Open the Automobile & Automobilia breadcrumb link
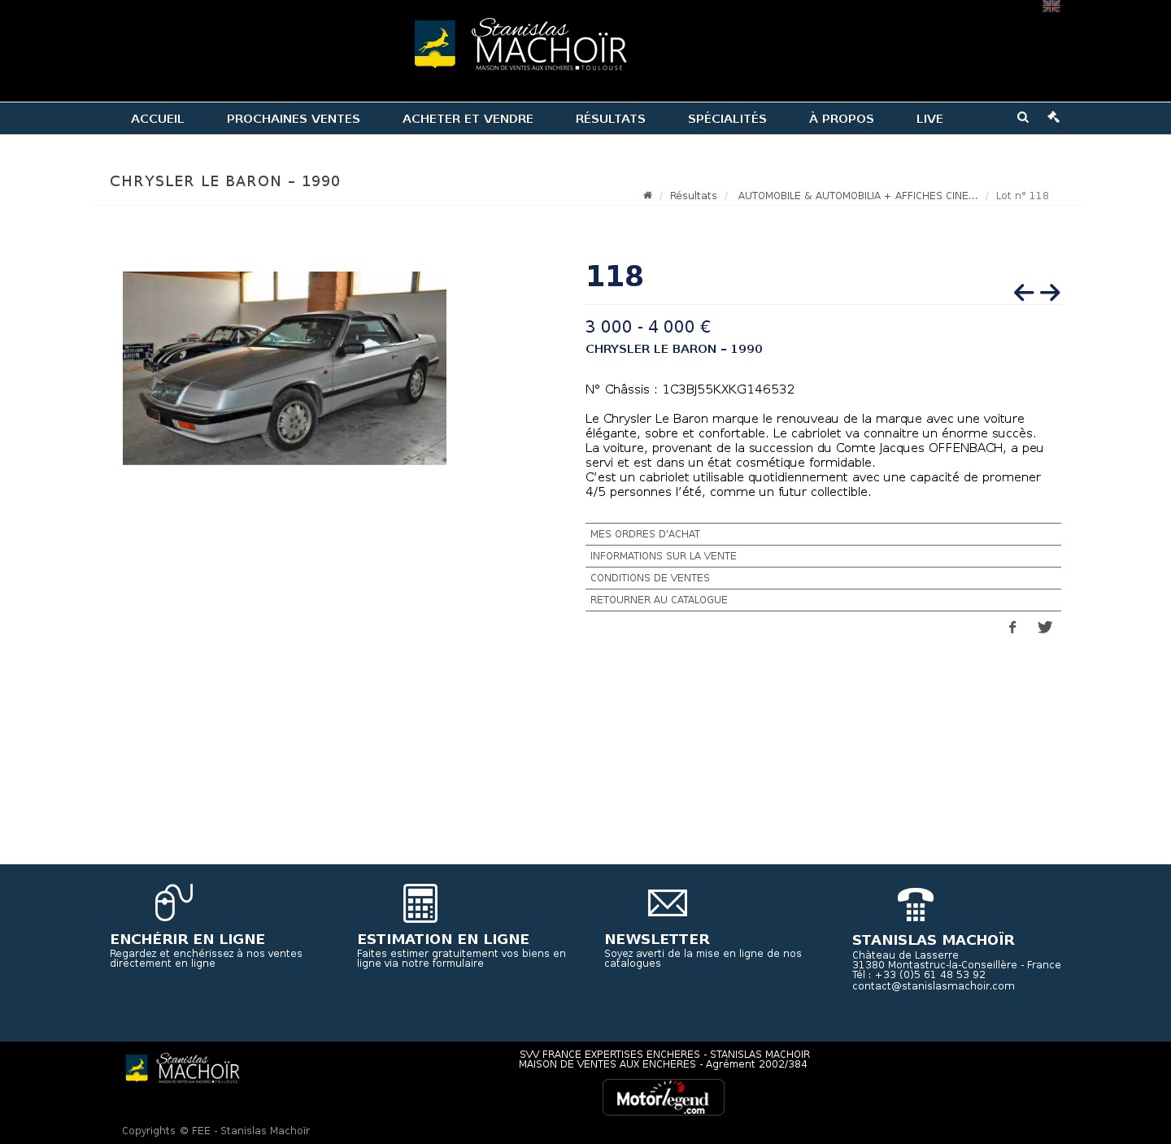 click(x=858, y=196)
